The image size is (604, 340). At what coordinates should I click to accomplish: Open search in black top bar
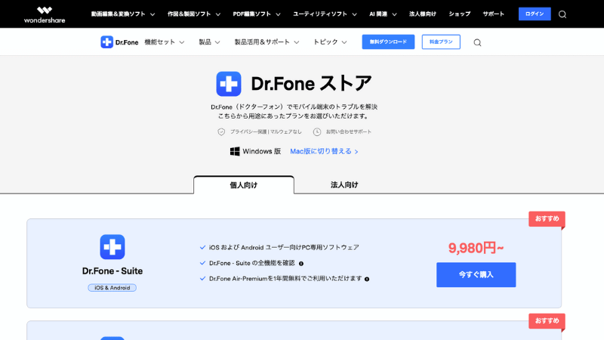562,14
